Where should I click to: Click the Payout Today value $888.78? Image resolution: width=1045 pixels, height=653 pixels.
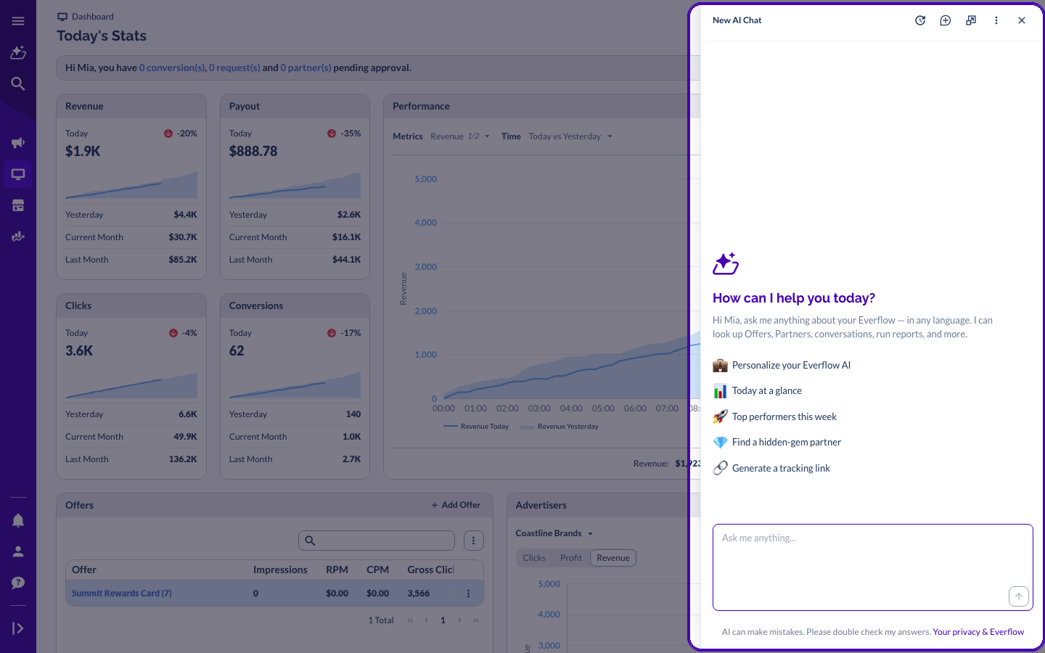[x=253, y=152]
